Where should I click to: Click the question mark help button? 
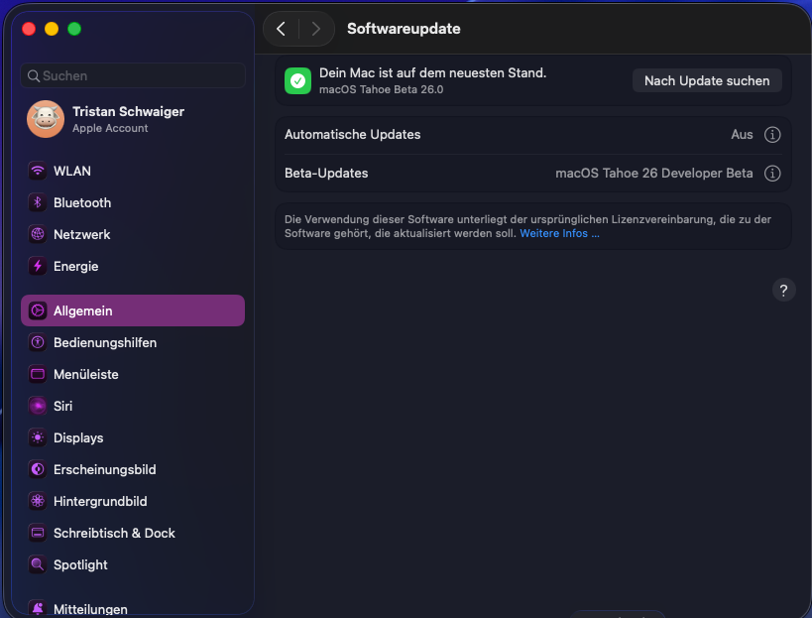pyautogui.click(x=783, y=290)
